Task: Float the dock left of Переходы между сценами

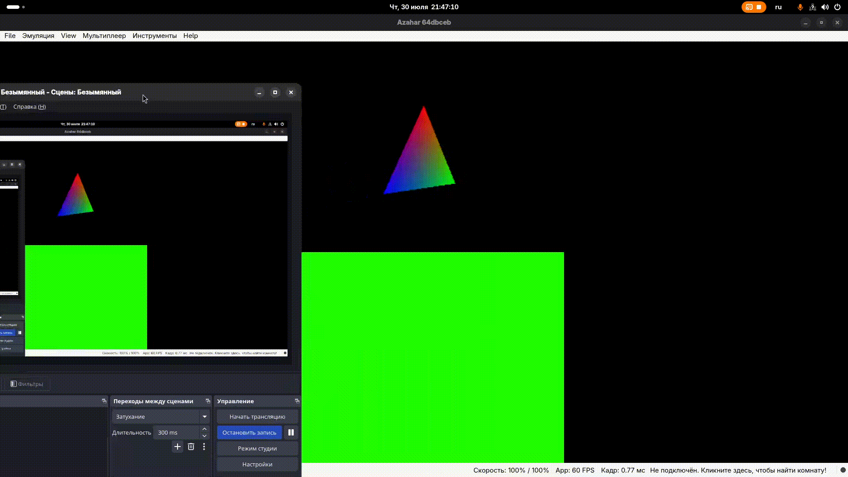Action: 104,401
